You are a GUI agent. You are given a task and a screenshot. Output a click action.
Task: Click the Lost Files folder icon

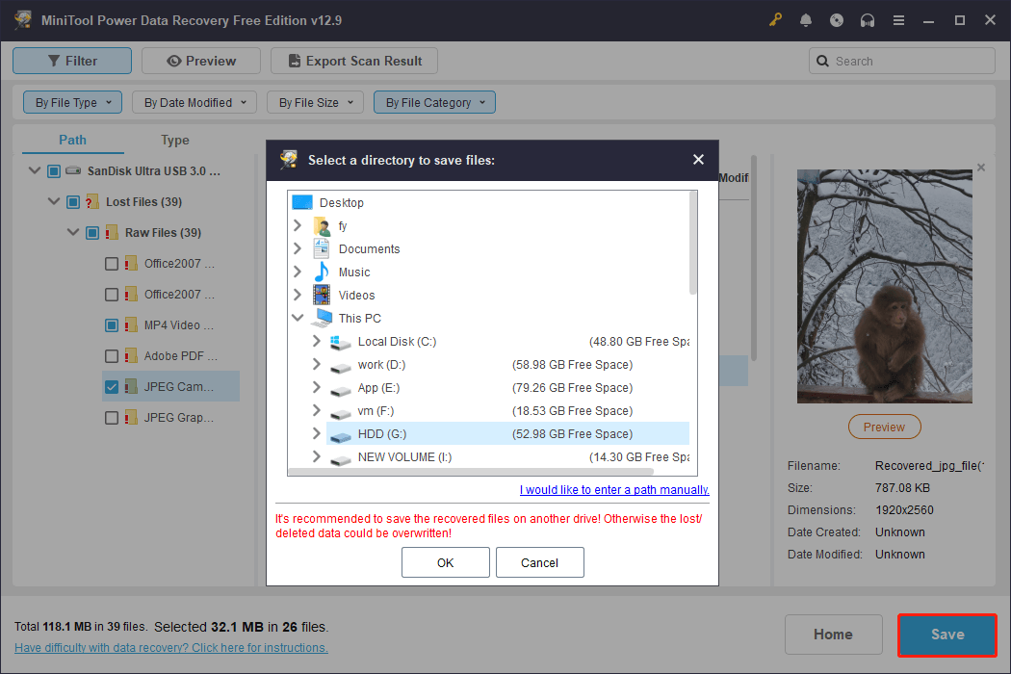pos(92,202)
